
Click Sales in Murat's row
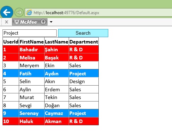point(84,97)
